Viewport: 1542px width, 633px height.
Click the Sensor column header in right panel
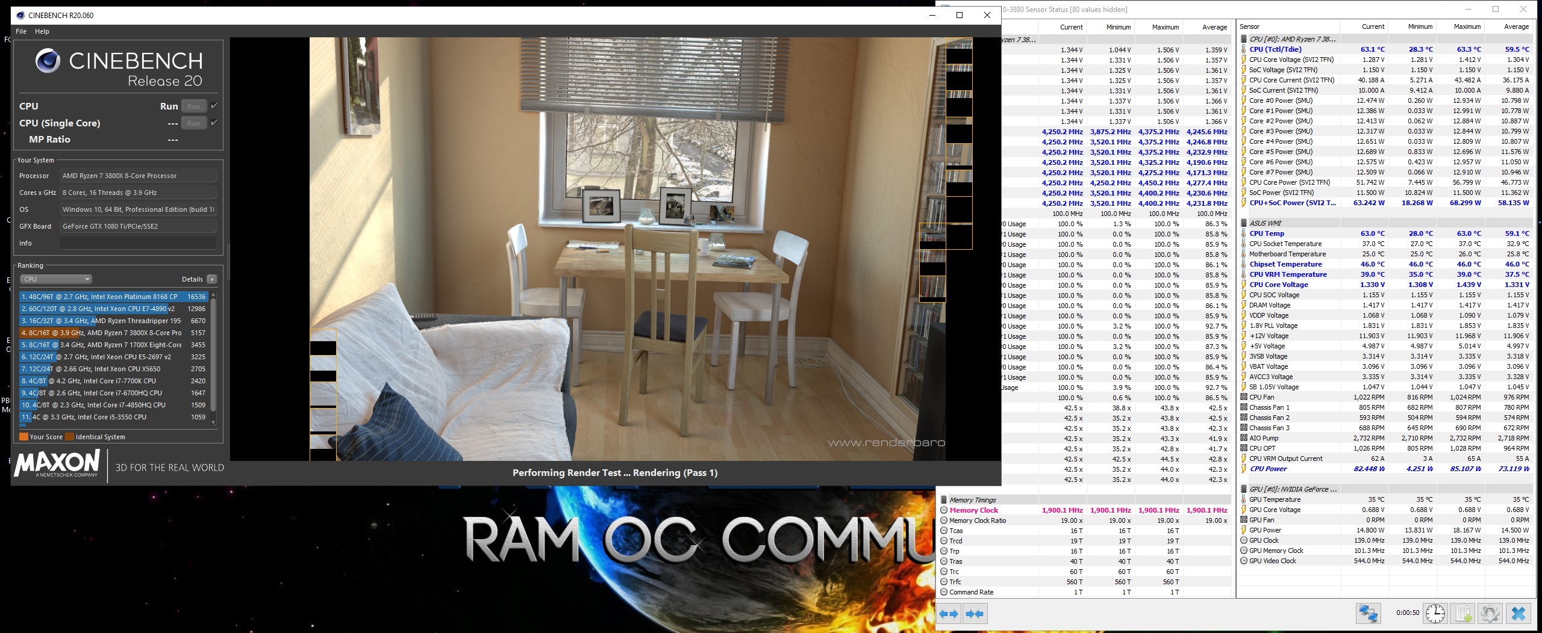tap(1288, 26)
